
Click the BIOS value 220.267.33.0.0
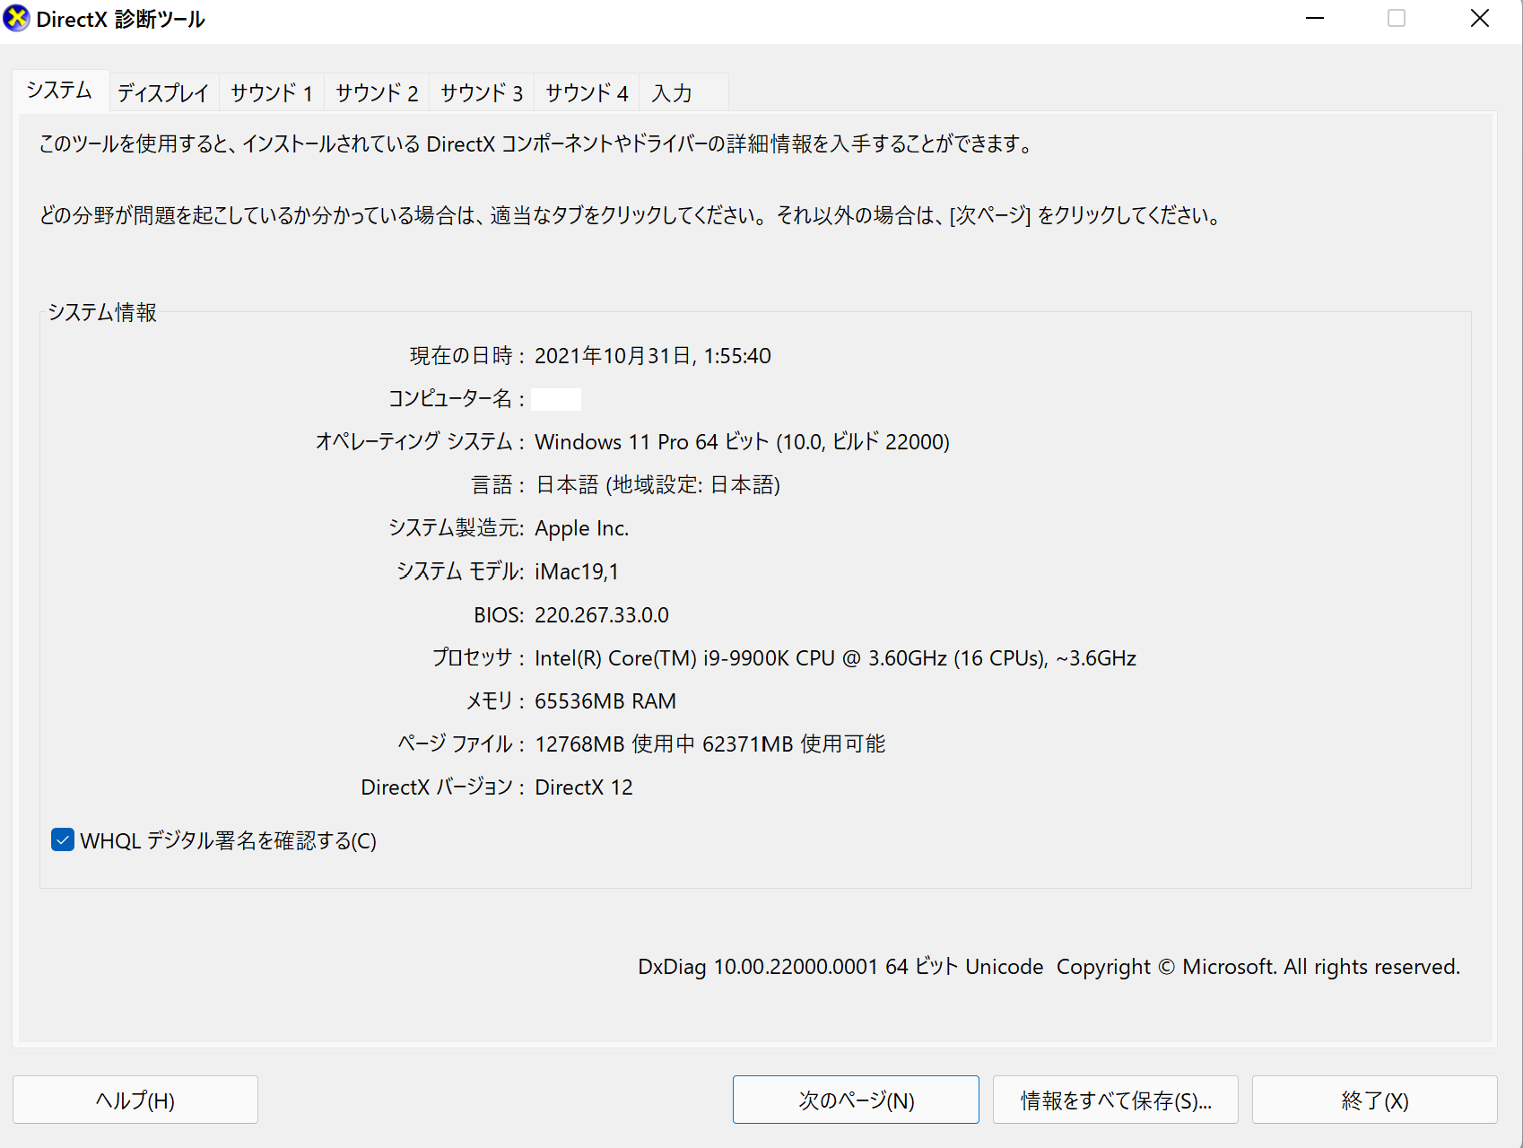click(x=602, y=615)
